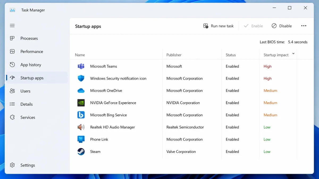319x179 pixels.
Task: Open the Details page
Action: pyautogui.click(x=37, y=104)
